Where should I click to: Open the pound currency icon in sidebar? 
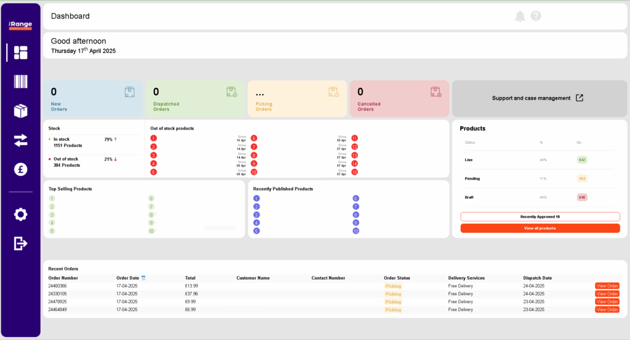tap(20, 170)
